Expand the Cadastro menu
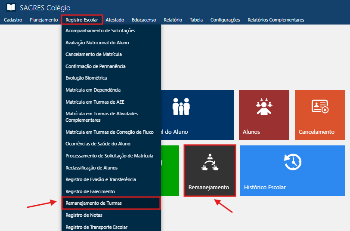The width and height of the screenshot is (350, 231). point(13,20)
